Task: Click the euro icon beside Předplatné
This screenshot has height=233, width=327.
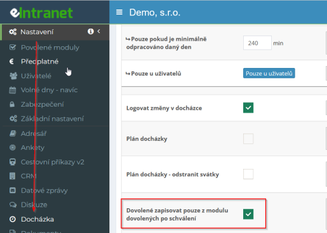Action: pyautogui.click(x=12, y=62)
